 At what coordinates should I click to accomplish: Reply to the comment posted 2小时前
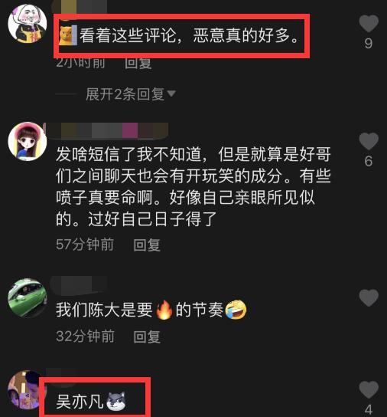click(138, 64)
